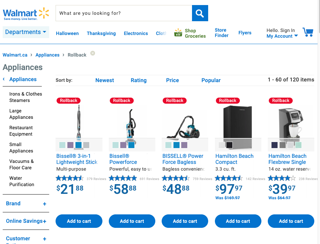Click the blue search magnifier button
The image size is (320, 244).
click(x=200, y=13)
